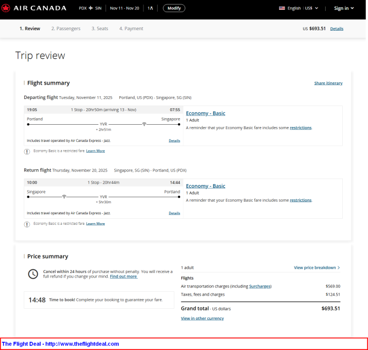Select the 2. Passengers step tab

(66, 29)
